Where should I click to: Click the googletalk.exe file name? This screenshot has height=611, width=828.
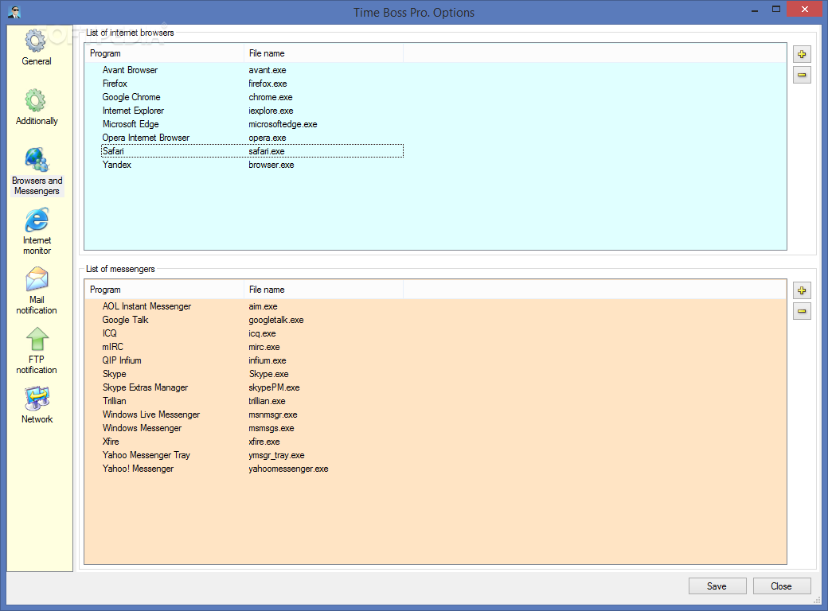276,321
